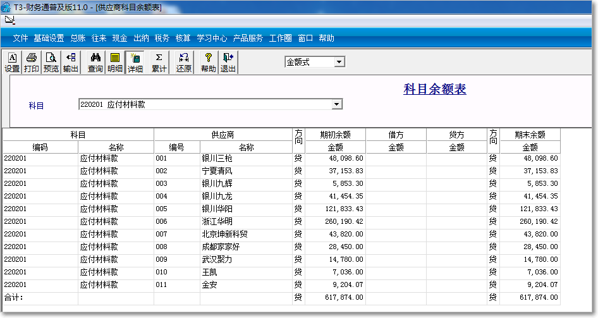Click closing balance total 617,874.00 cell
598x318 pixels.
(x=530, y=297)
